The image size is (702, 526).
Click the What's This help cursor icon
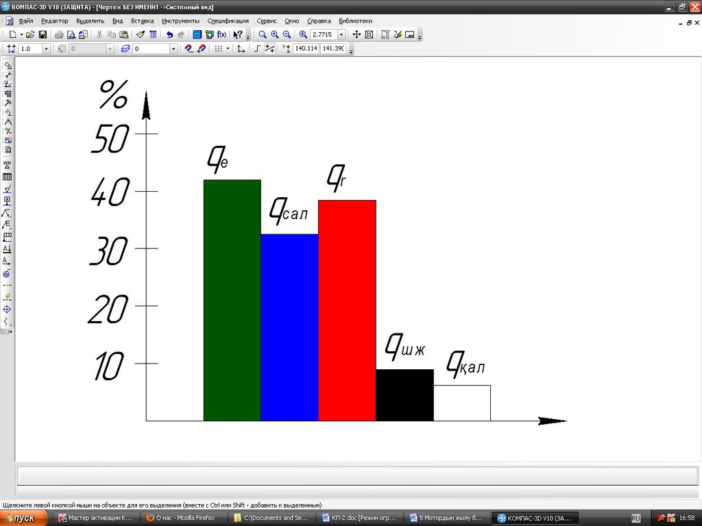238,34
